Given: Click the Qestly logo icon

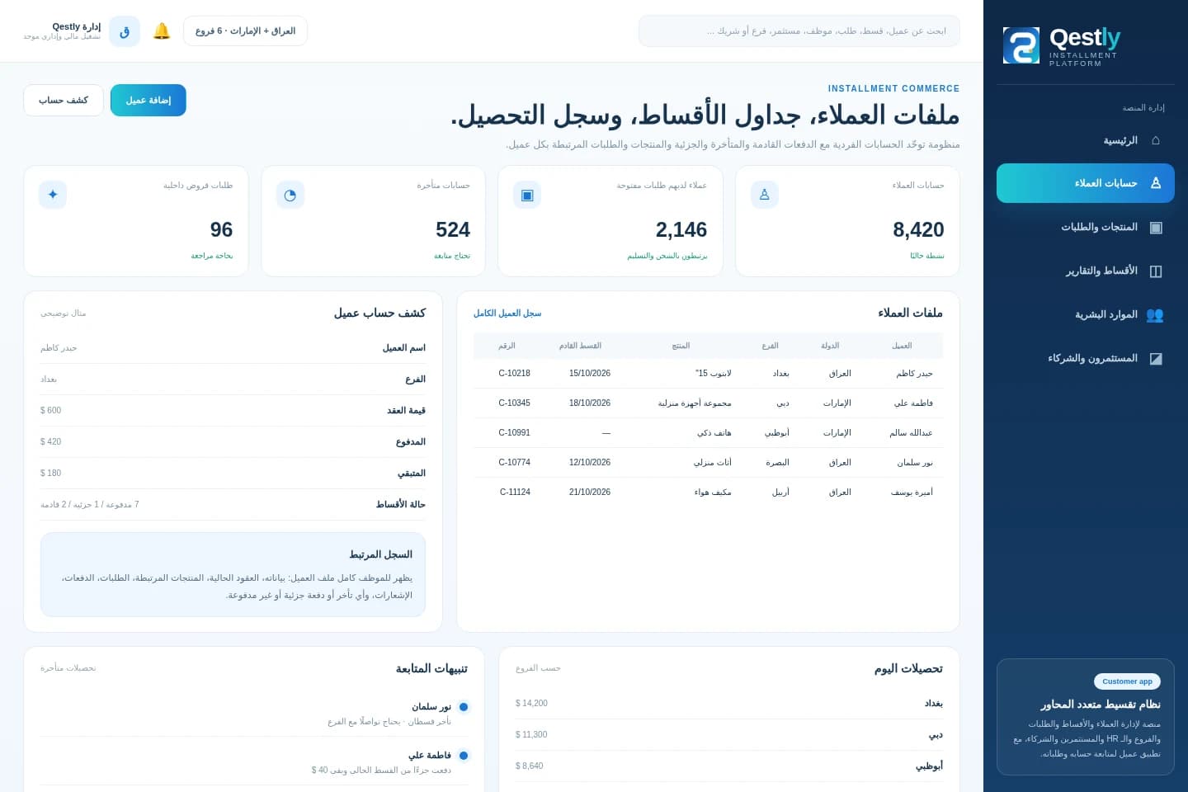Looking at the screenshot, I should 1021,45.
